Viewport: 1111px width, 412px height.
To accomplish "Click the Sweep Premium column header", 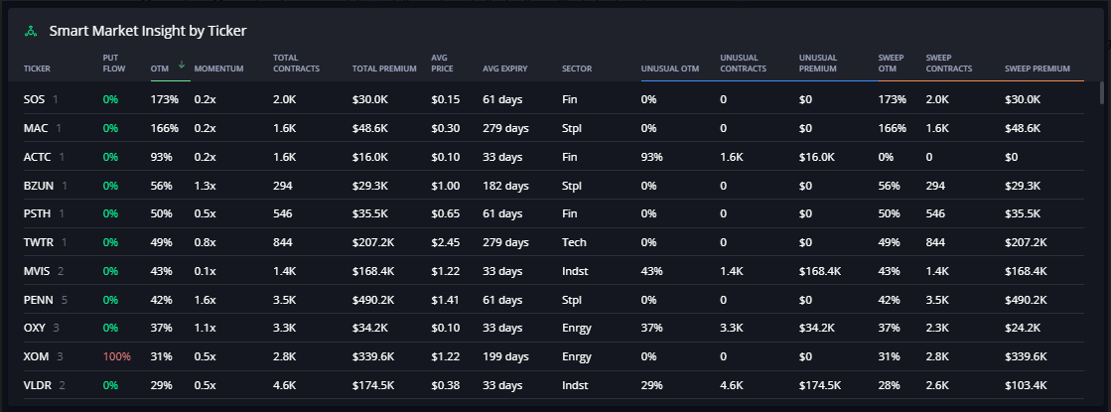I will coord(1038,69).
